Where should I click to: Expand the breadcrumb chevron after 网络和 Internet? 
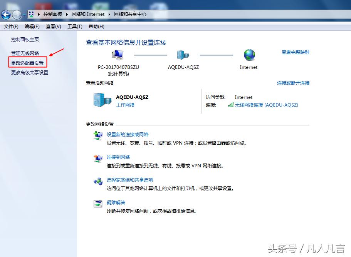click(x=110, y=14)
